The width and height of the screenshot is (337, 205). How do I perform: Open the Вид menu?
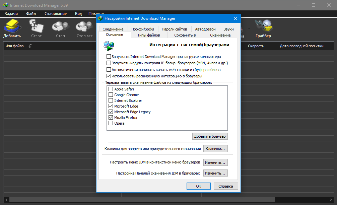click(x=78, y=14)
